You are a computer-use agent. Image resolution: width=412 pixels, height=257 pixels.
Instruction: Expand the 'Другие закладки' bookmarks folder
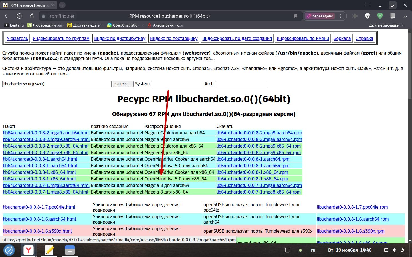point(386,25)
